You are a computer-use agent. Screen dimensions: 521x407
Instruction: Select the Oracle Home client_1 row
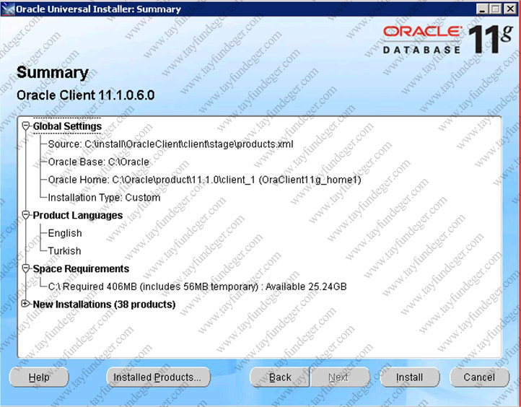pyautogui.click(x=204, y=180)
